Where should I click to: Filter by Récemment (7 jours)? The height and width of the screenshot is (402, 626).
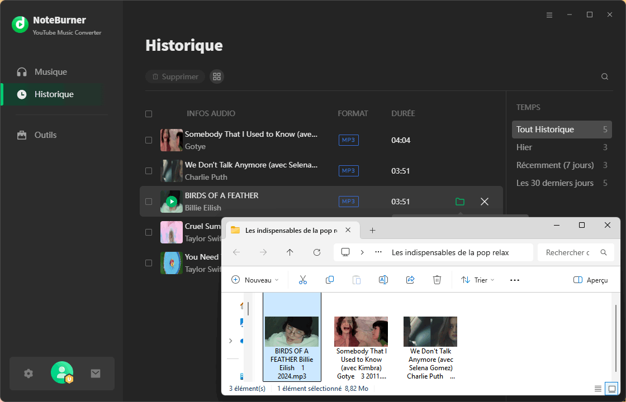[x=562, y=165]
